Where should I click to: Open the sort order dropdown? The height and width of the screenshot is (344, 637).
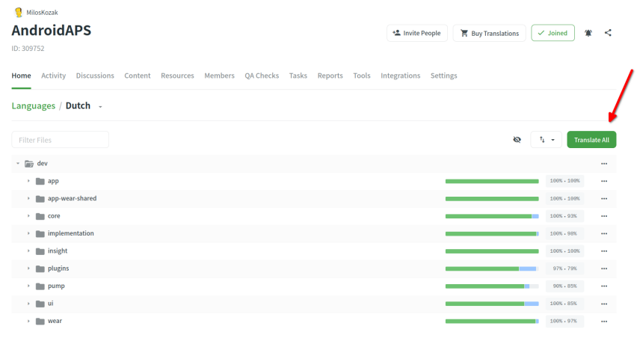coord(546,140)
